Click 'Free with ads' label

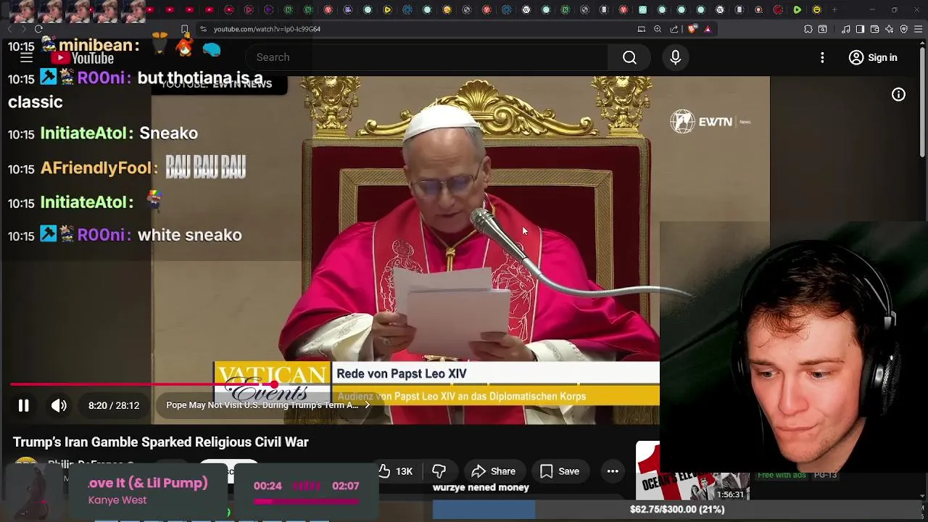pos(781,475)
